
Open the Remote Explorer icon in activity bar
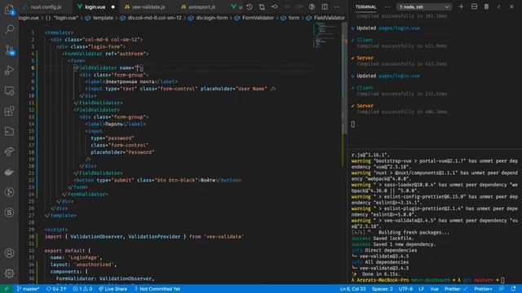click(9, 90)
